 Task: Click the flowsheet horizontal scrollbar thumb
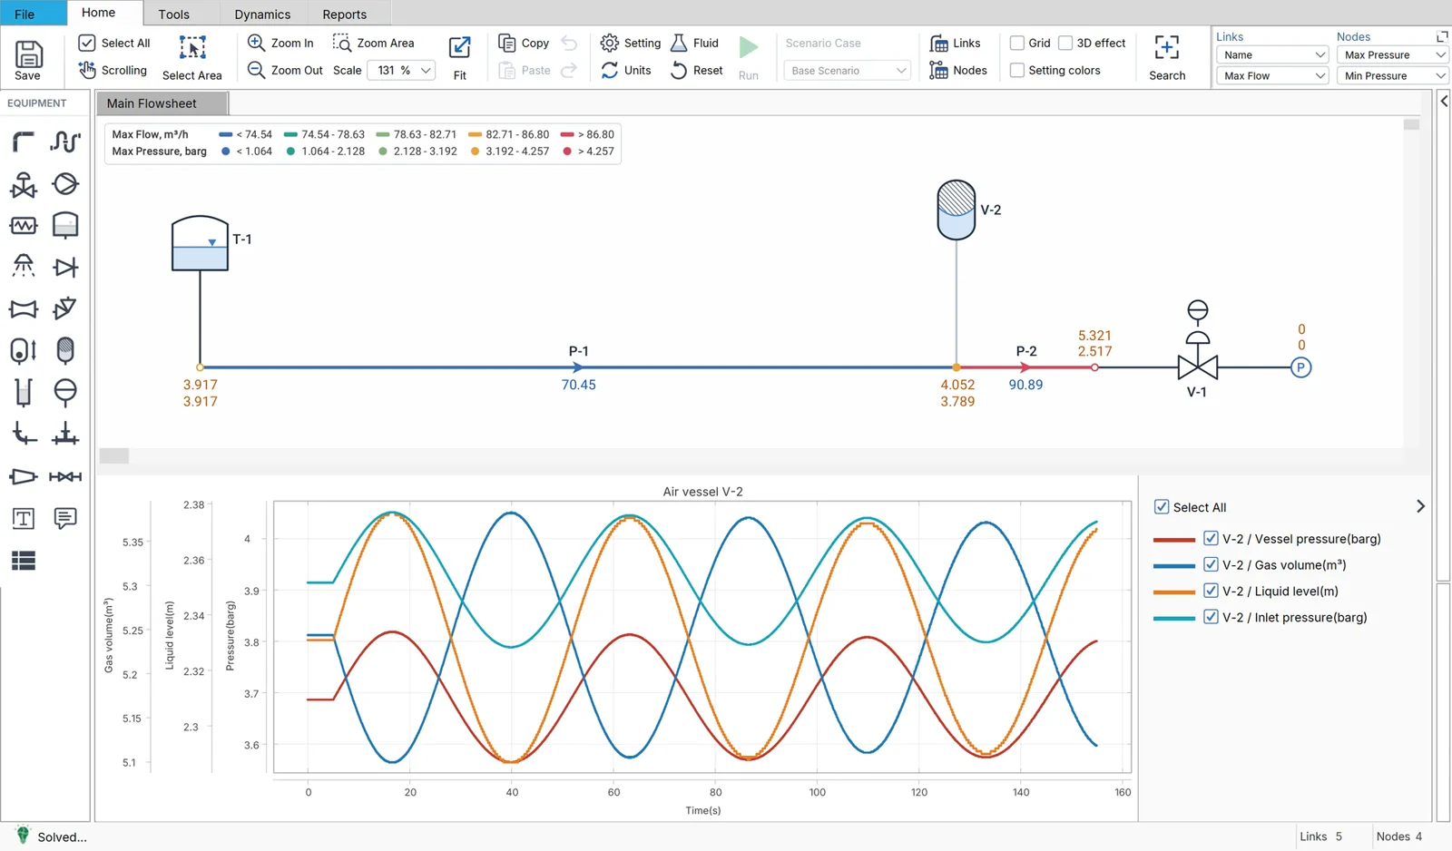(113, 456)
